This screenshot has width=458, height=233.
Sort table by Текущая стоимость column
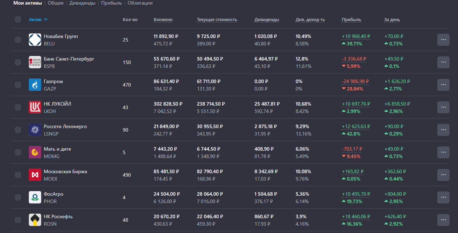click(217, 20)
